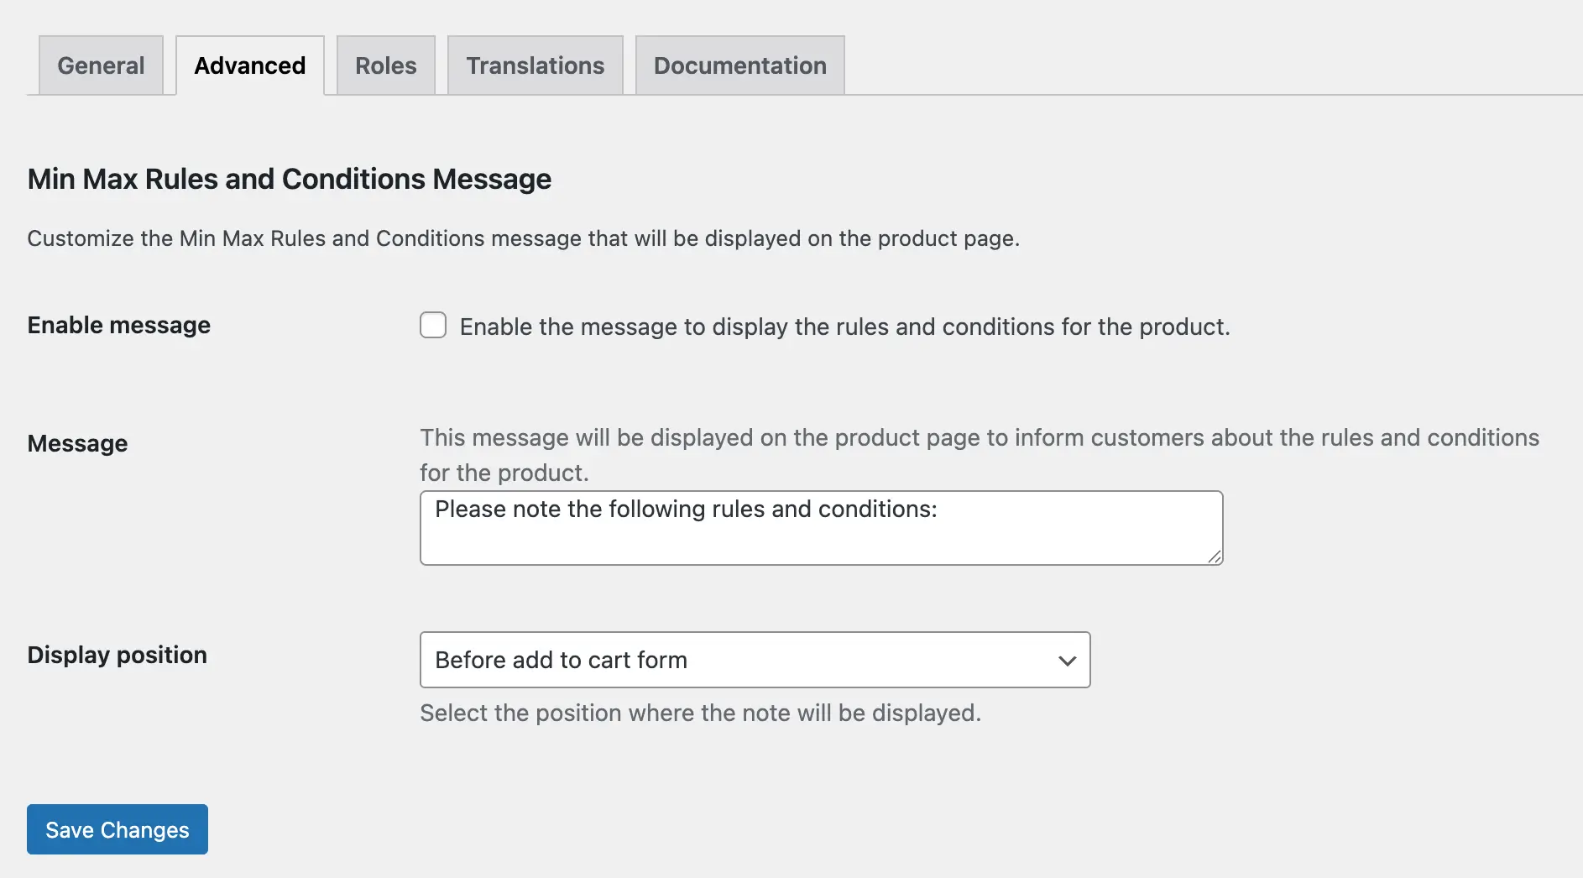
Task: Select the Roles tab
Action: tap(385, 65)
